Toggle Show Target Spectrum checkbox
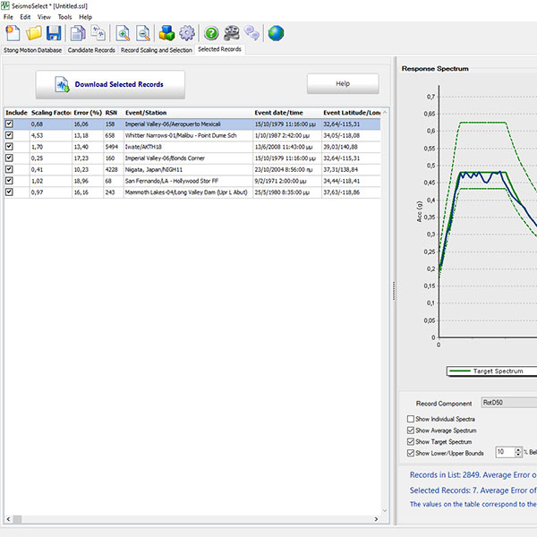This screenshot has width=537, height=537. pyautogui.click(x=411, y=441)
